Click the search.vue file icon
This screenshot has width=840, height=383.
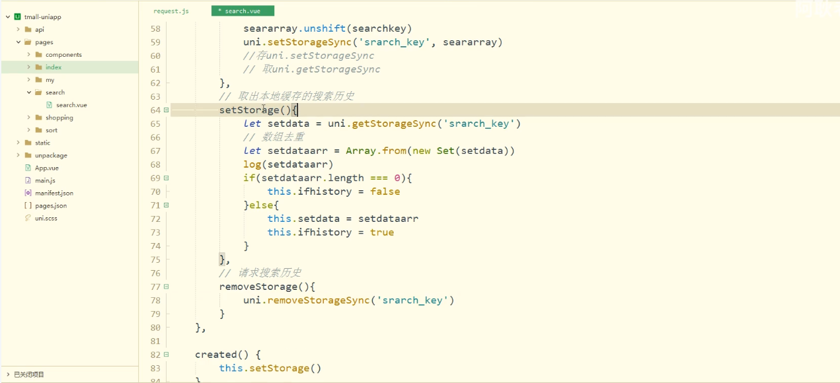click(49, 104)
